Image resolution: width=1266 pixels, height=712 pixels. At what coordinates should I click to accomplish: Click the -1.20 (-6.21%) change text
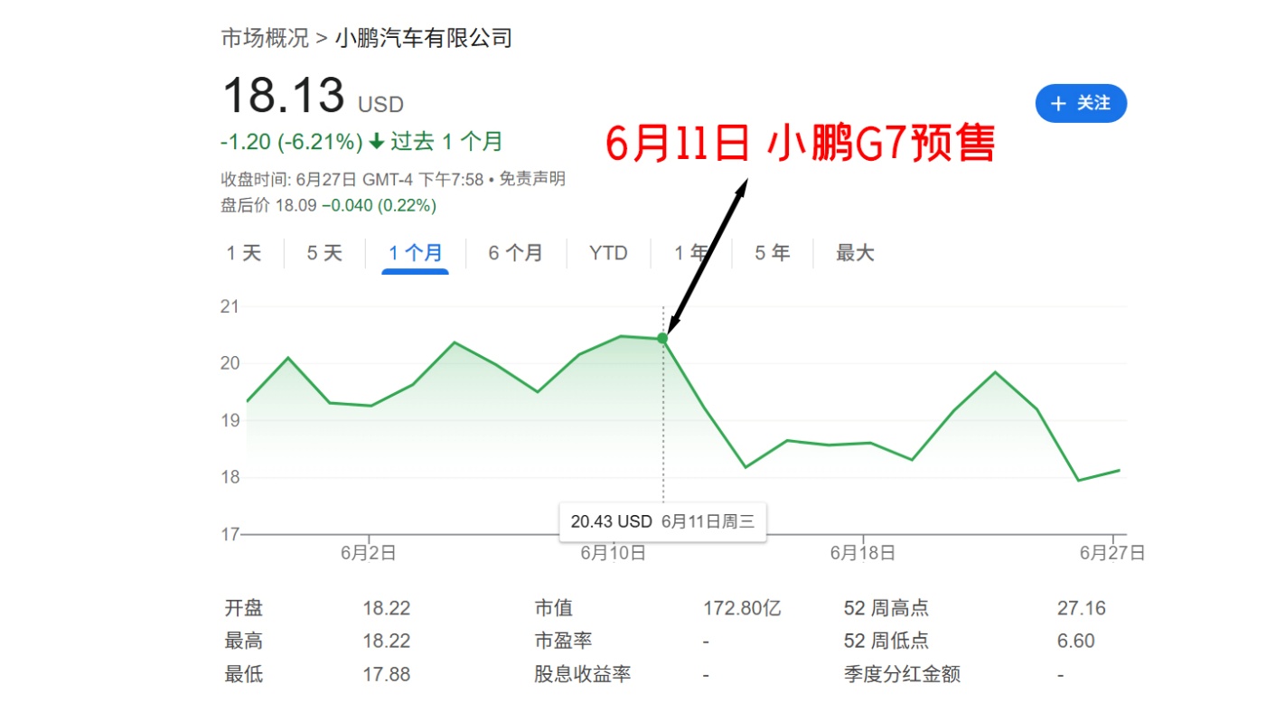(292, 142)
